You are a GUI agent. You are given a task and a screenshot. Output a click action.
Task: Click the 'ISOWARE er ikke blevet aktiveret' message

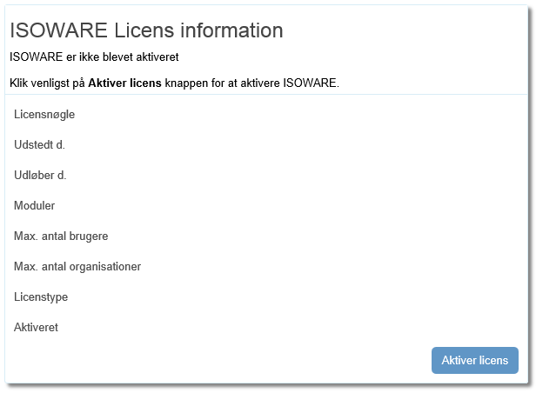pos(94,57)
